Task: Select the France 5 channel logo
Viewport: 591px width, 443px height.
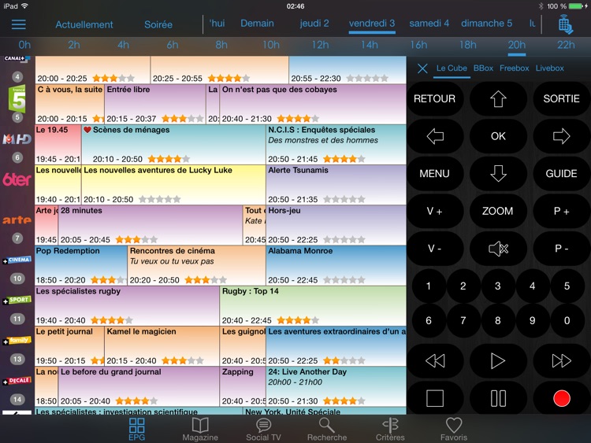Action: [17, 99]
